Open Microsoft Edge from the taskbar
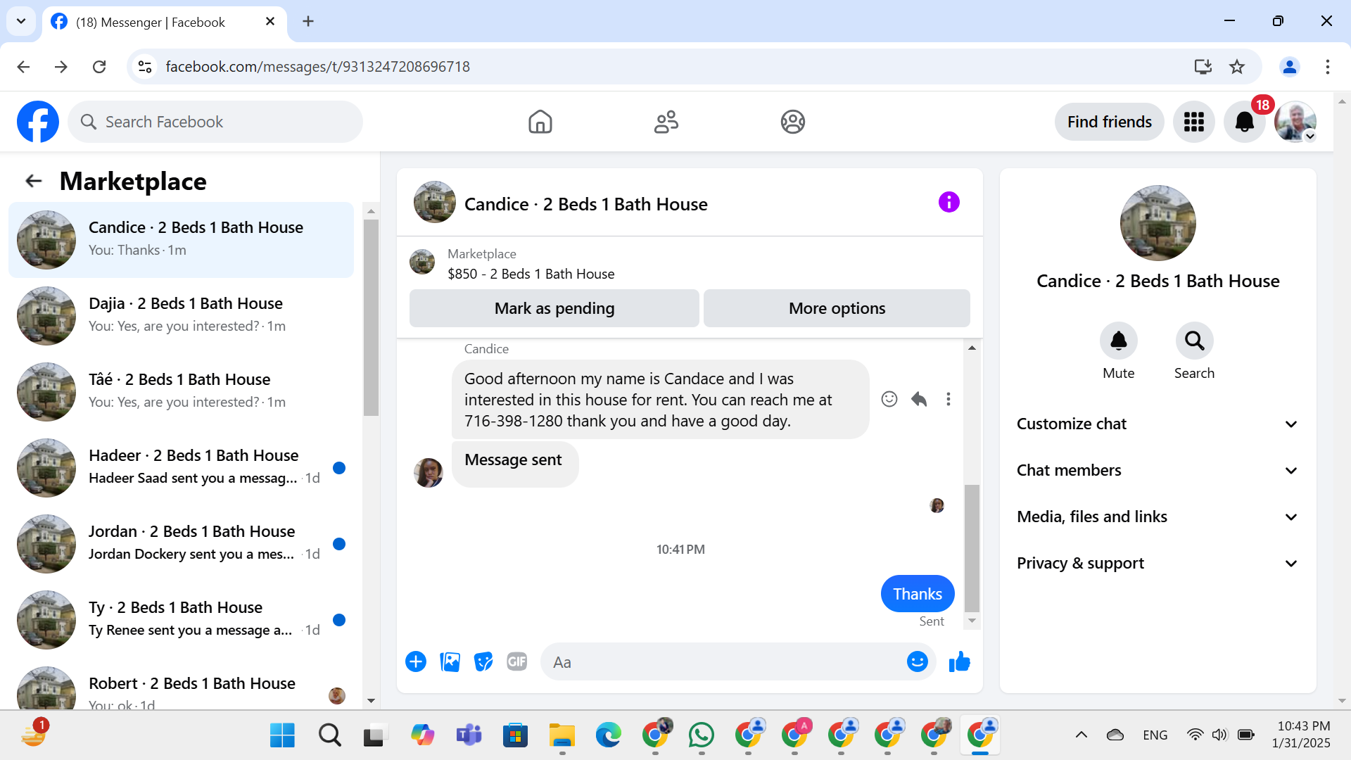 tap(608, 735)
